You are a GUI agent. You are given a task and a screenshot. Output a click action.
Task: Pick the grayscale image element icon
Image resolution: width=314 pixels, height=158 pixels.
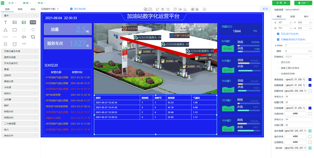tap(15, 23)
